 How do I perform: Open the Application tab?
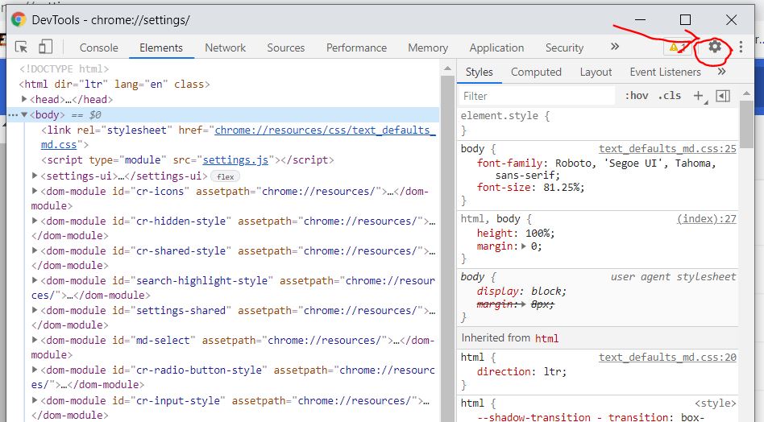[x=496, y=48]
